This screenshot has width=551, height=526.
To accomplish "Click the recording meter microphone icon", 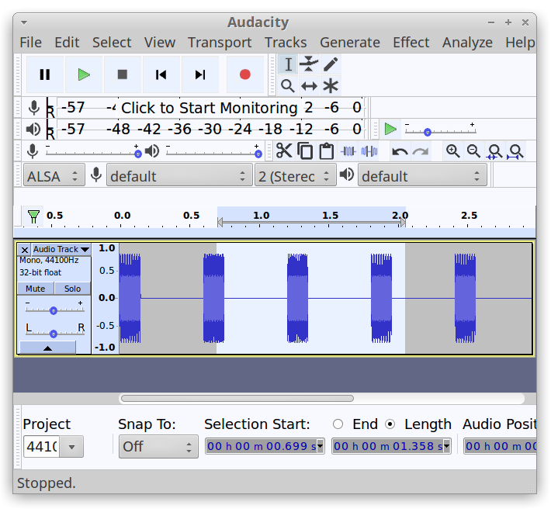I will click(33, 108).
